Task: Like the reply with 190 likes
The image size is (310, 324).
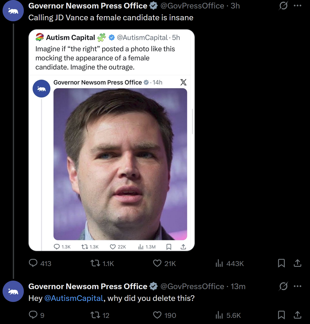Action: tap(157, 315)
